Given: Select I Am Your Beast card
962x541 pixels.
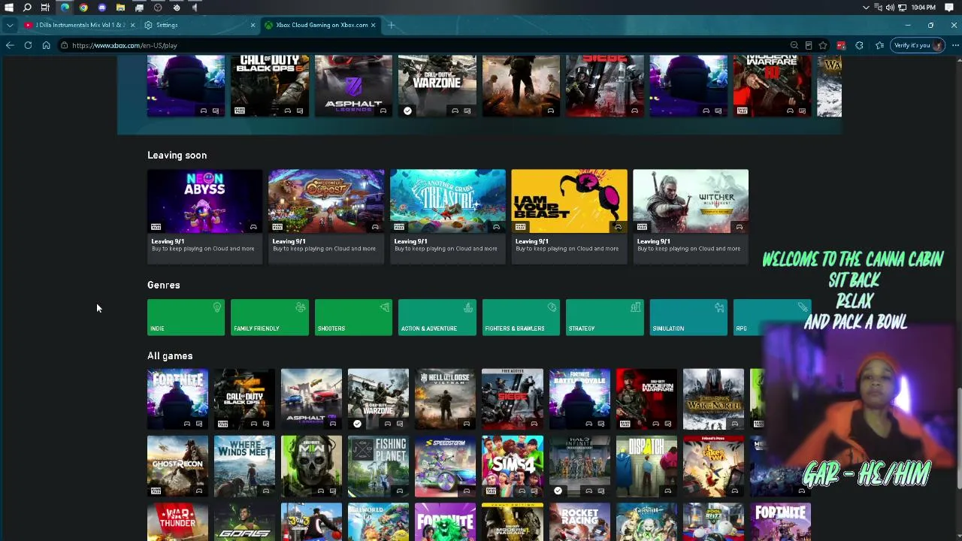Looking at the screenshot, I should pyautogui.click(x=570, y=216).
